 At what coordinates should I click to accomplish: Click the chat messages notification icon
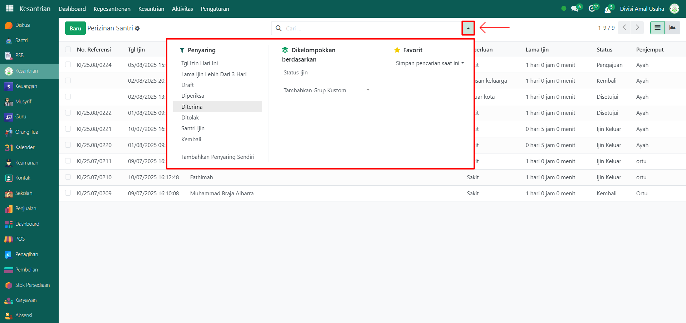(x=575, y=9)
